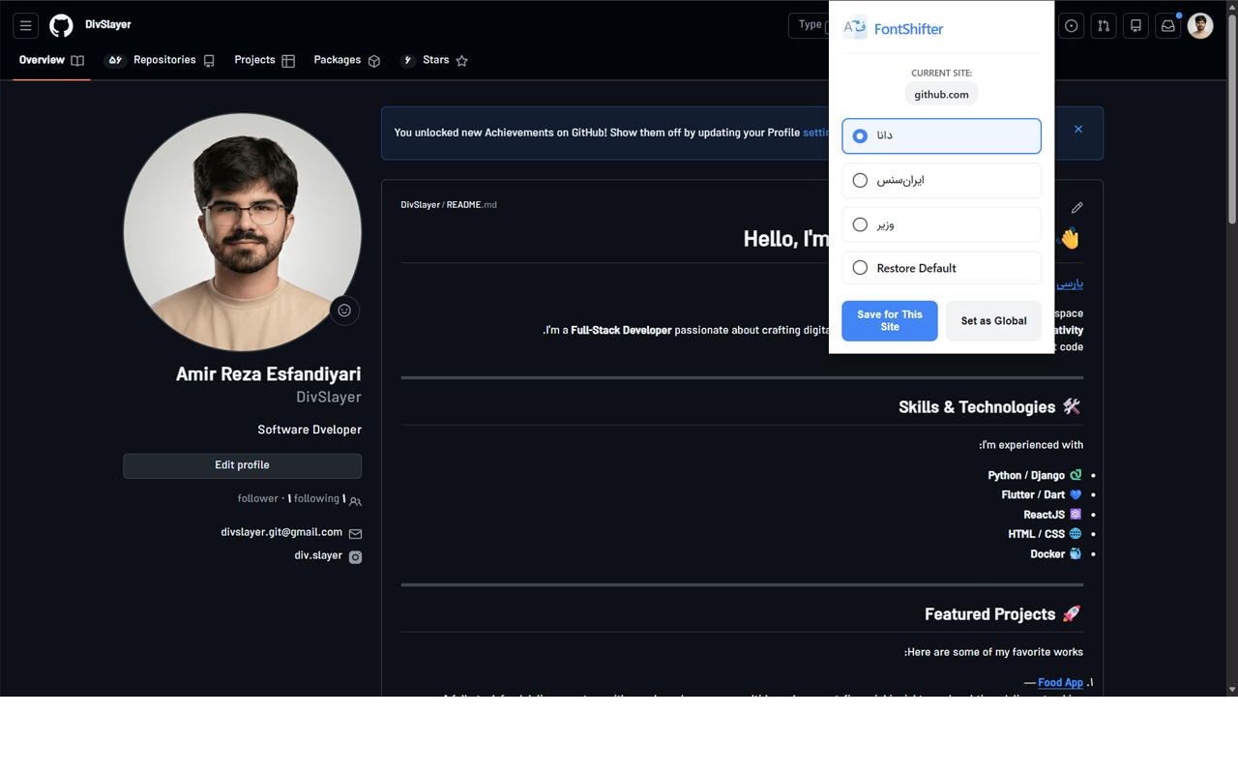Click the page's vertical scrollbar thumb
This screenshot has height=774, width=1238.
point(1232,119)
